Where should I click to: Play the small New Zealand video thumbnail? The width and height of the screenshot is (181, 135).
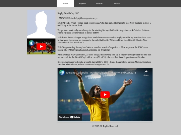41,46
